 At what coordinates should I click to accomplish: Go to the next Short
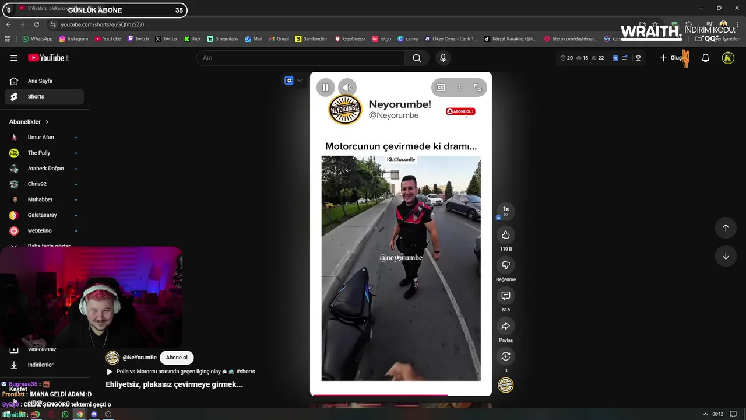tap(726, 256)
